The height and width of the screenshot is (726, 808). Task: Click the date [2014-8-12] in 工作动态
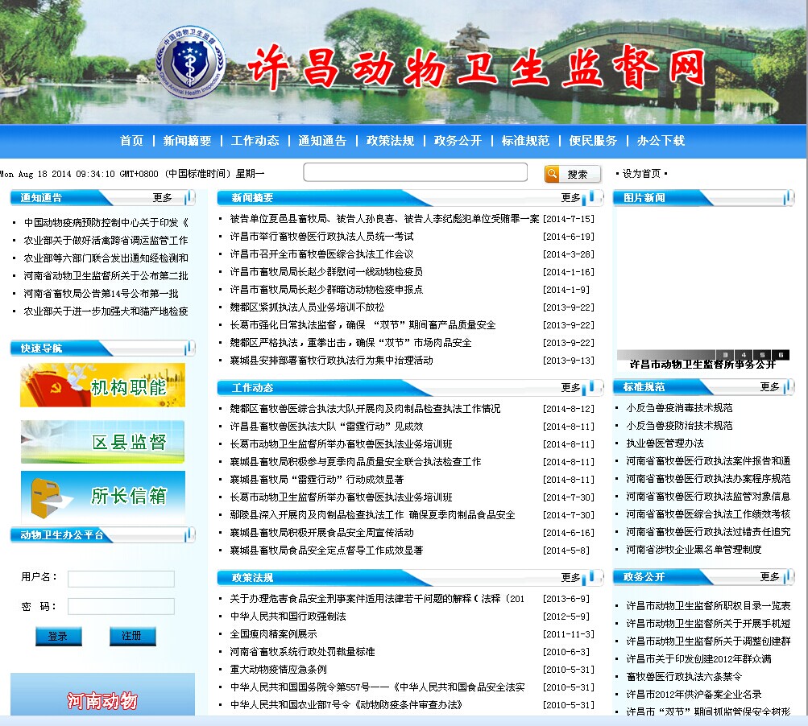pyautogui.click(x=569, y=409)
